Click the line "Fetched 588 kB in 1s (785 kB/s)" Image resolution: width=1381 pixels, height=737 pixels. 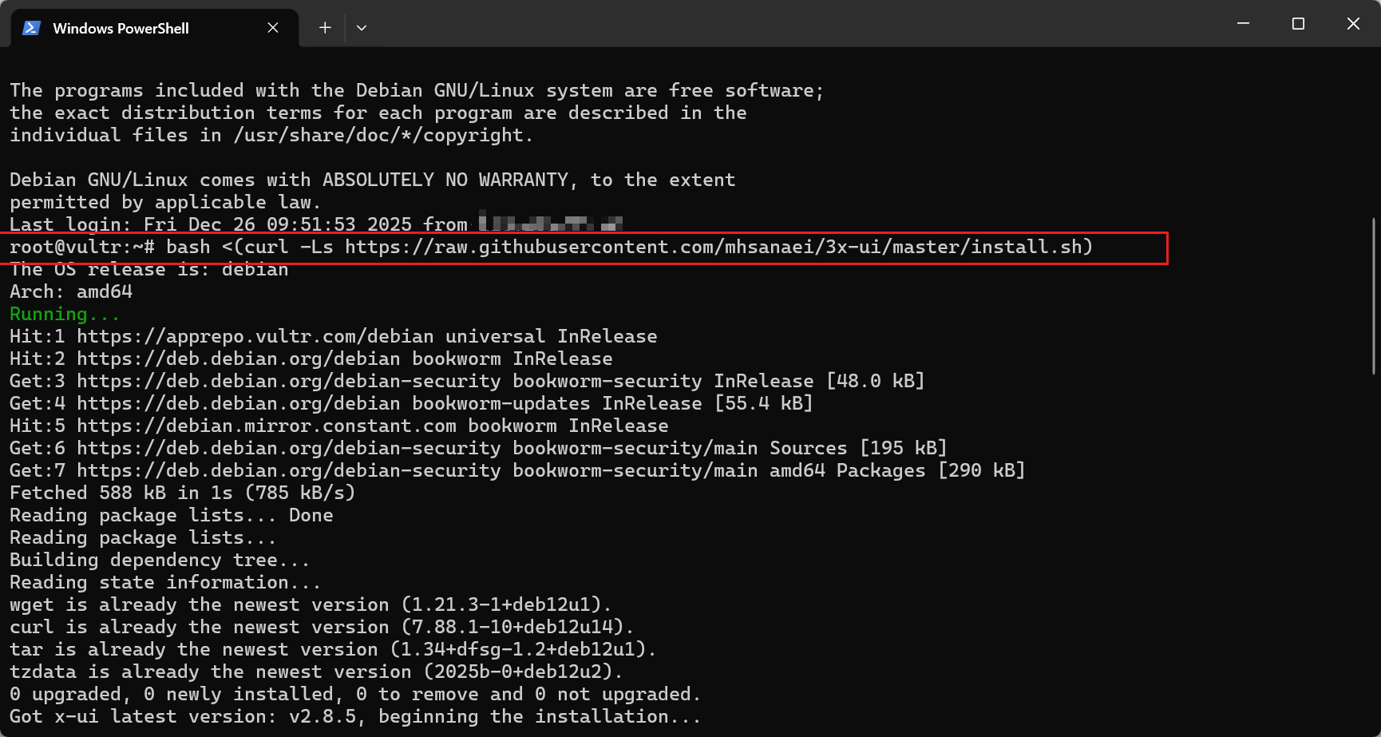[x=183, y=493]
